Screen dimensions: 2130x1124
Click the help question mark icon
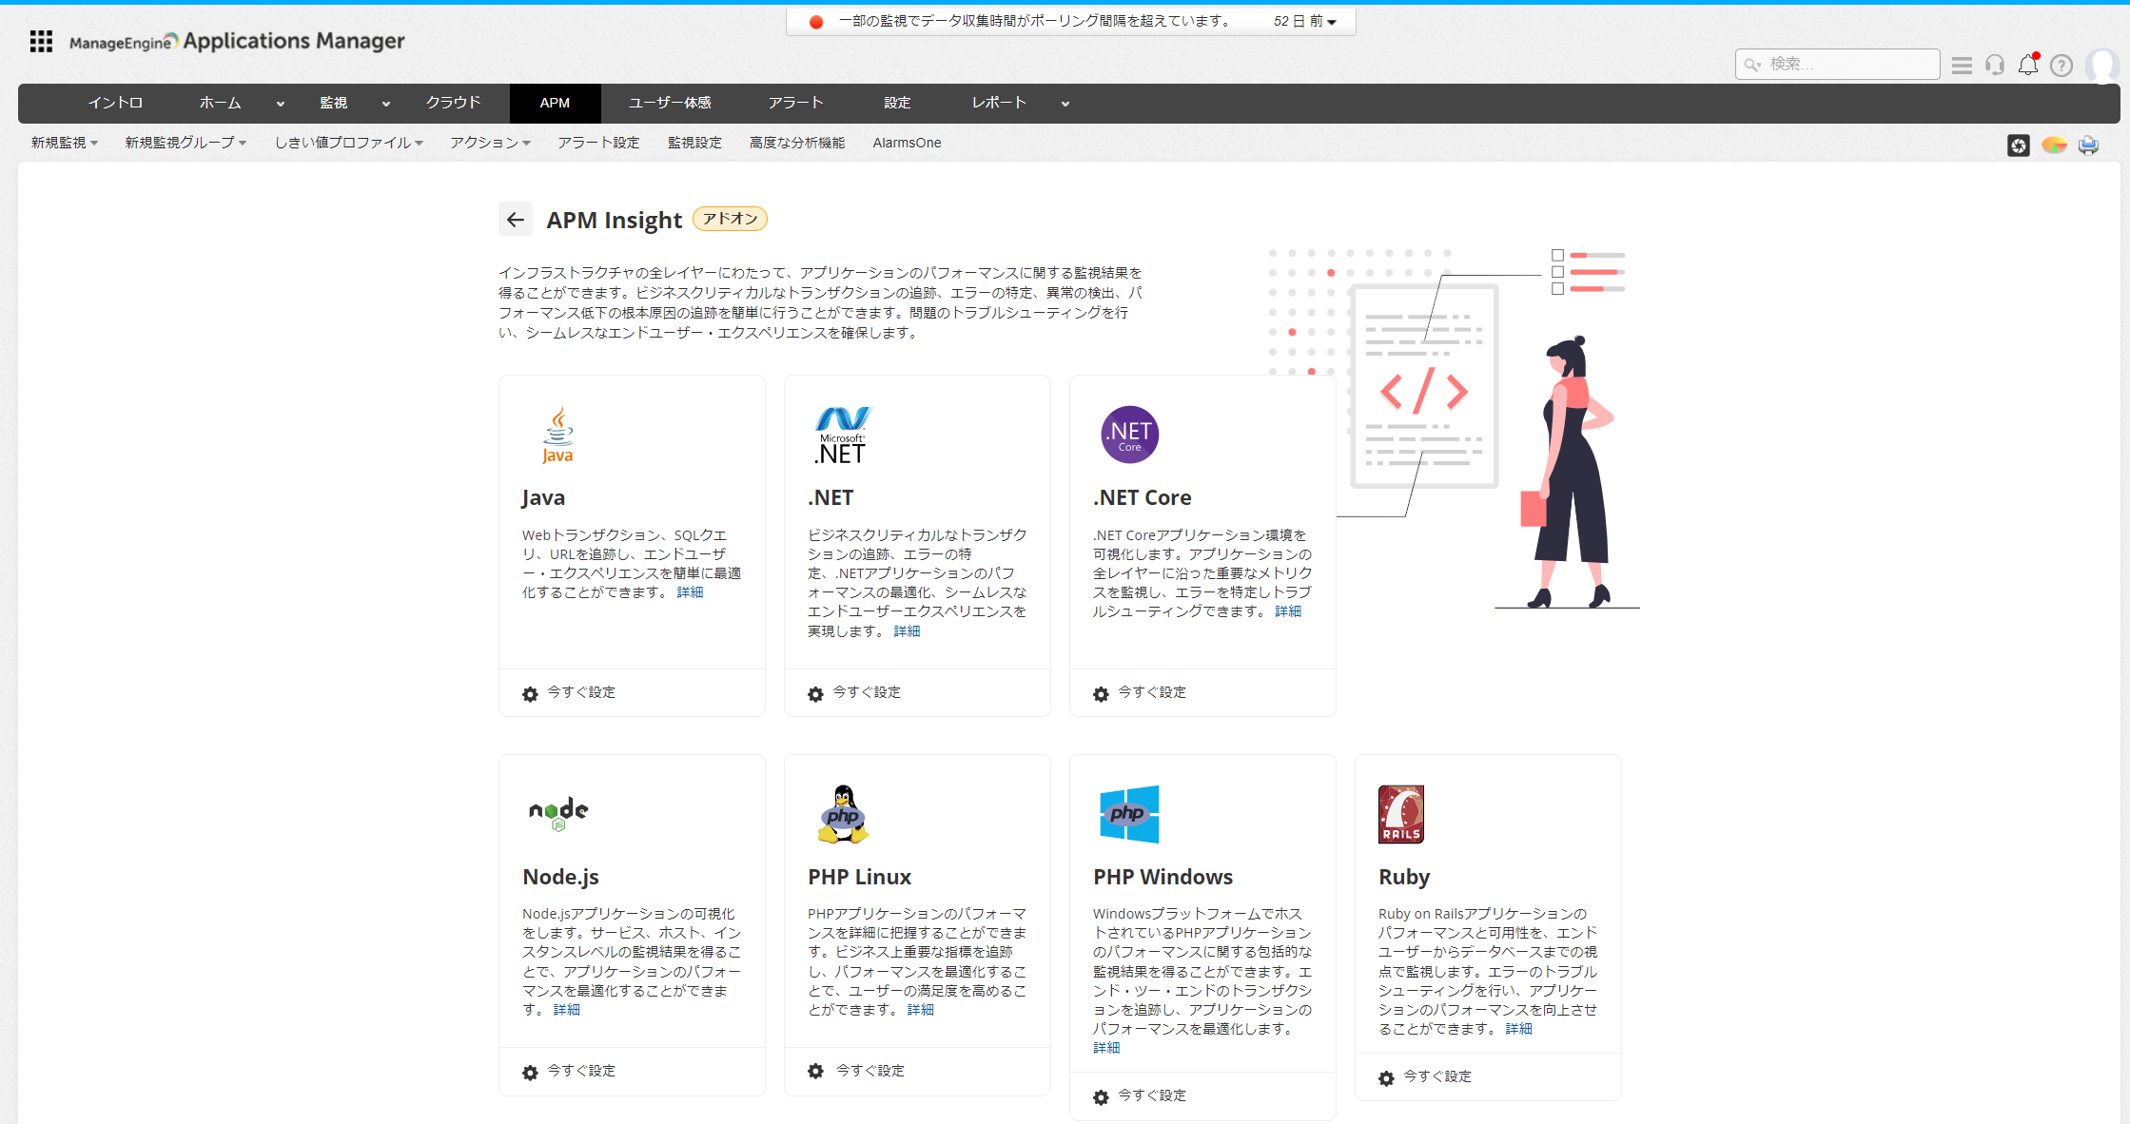click(2061, 65)
